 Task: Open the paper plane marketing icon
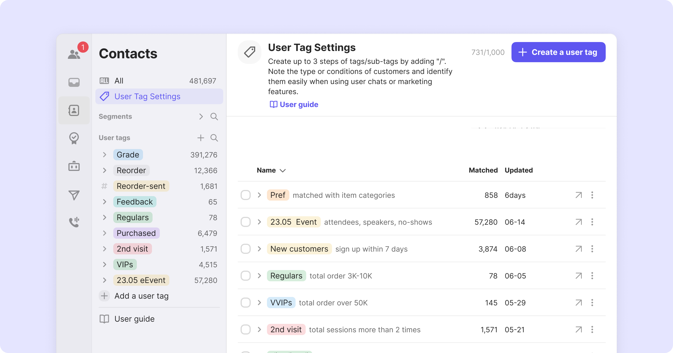(x=74, y=195)
